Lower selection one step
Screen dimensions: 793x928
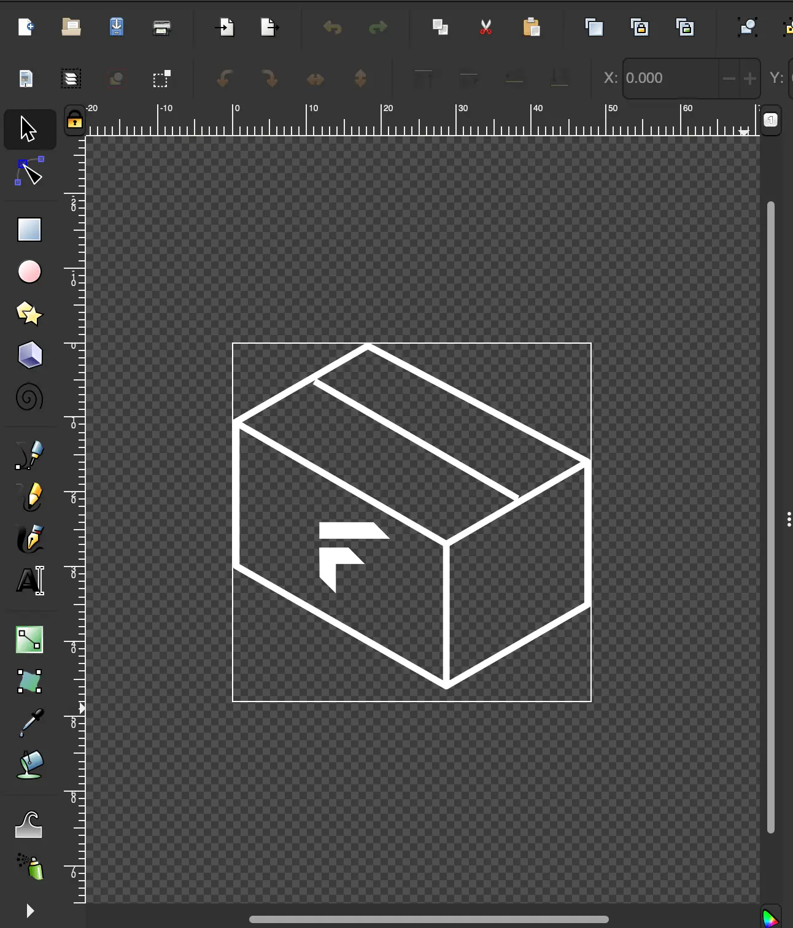point(514,79)
